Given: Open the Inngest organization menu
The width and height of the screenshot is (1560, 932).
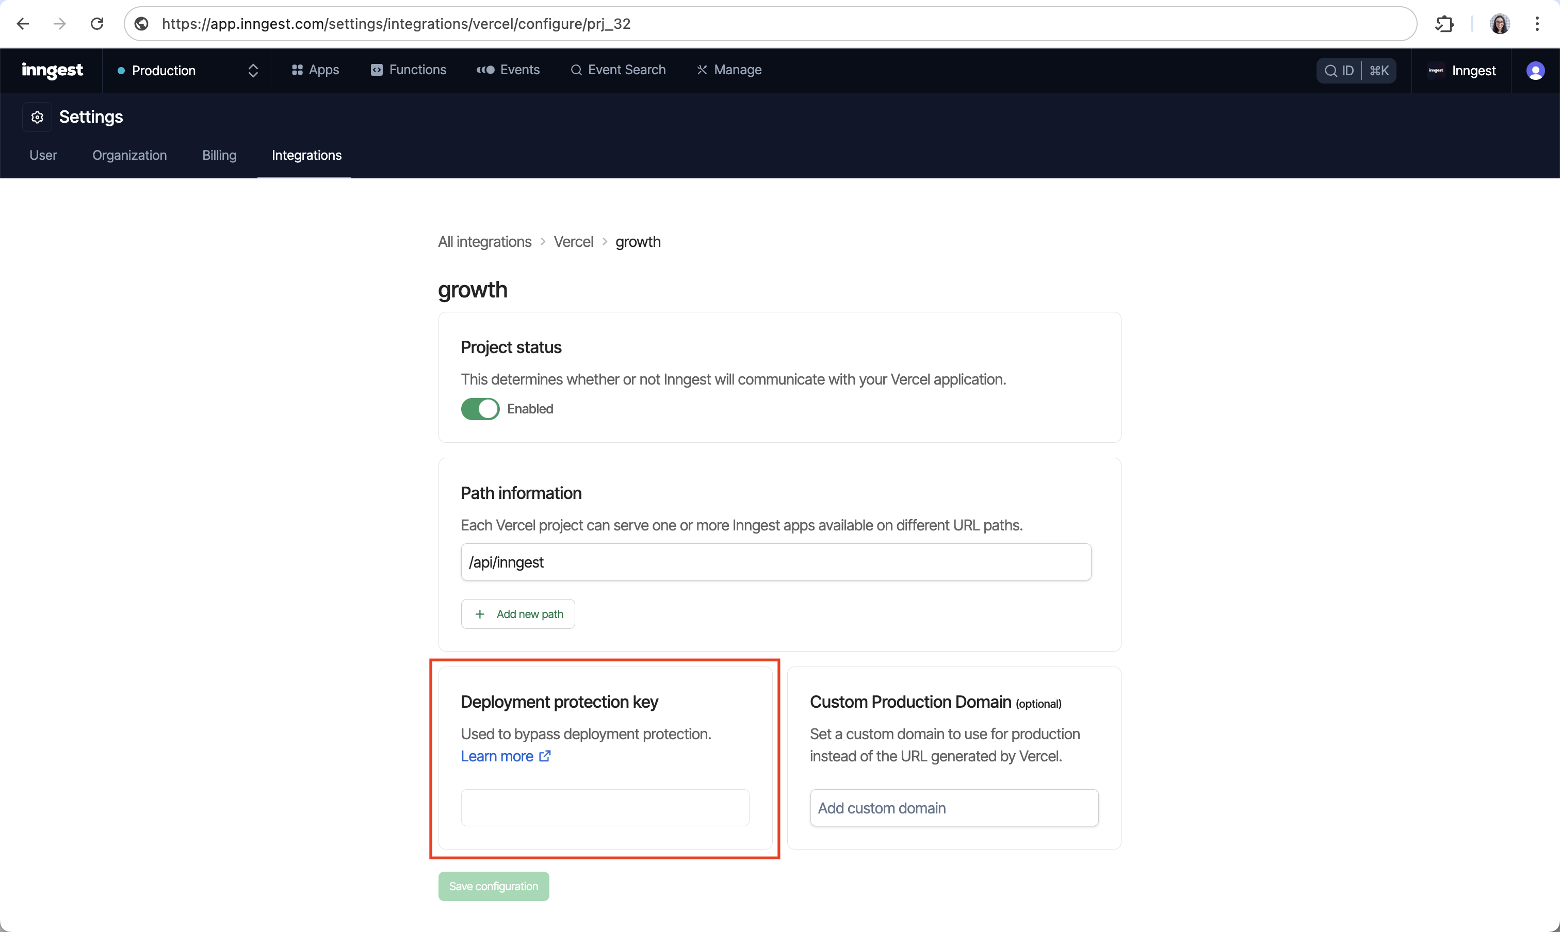Looking at the screenshot, I should tap(1462, 70).
